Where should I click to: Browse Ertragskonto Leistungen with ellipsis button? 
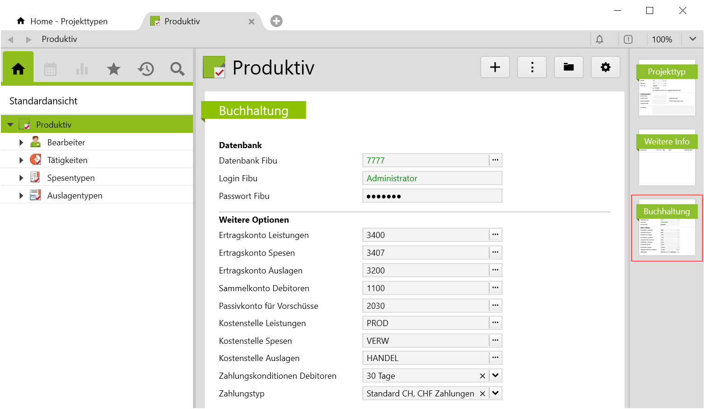coord(495,235)
